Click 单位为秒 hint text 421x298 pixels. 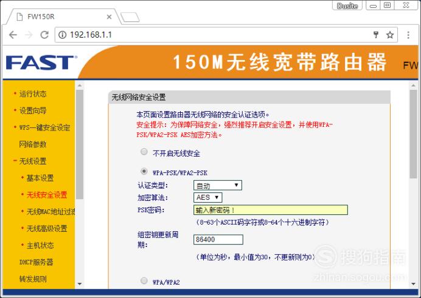(256, 257)
